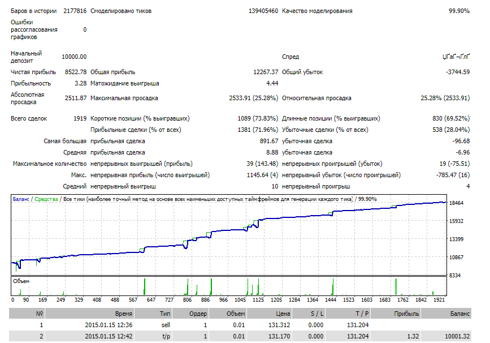Click the net profit value 8522.78
The width and height of the screenshot is (490, 343).
(76, 72)
